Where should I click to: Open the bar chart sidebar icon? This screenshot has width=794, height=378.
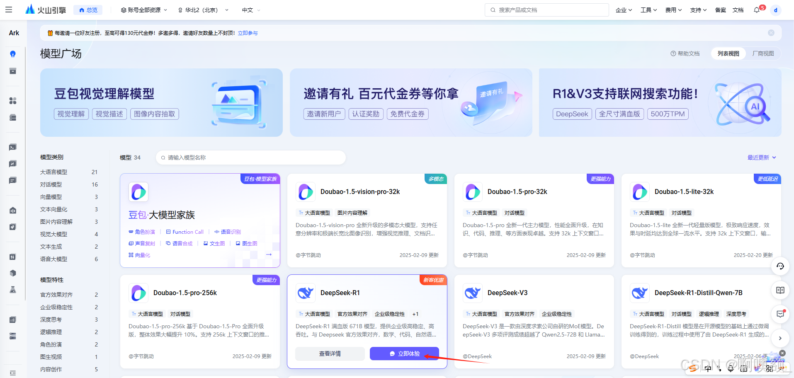click(13, 320)
